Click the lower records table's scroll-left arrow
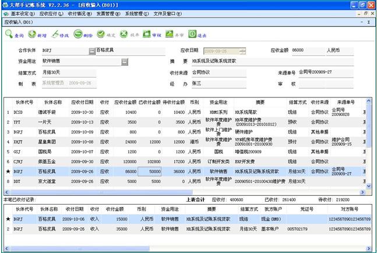Image resolution: width=377 pixels, height=253 pixels. click(x=7, y=248)
